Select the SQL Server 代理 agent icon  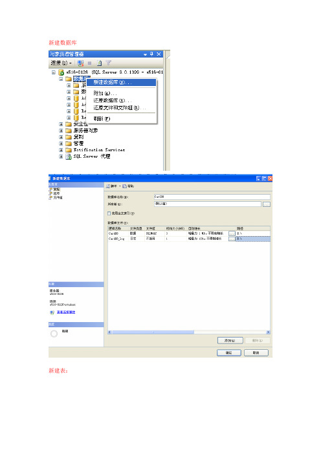click(69, 157)
